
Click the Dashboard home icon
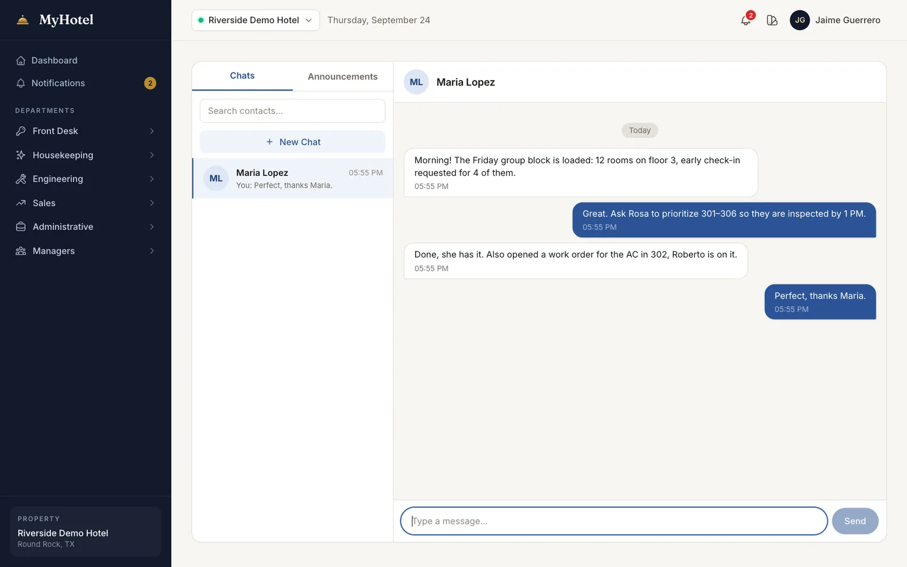(21, 60)
